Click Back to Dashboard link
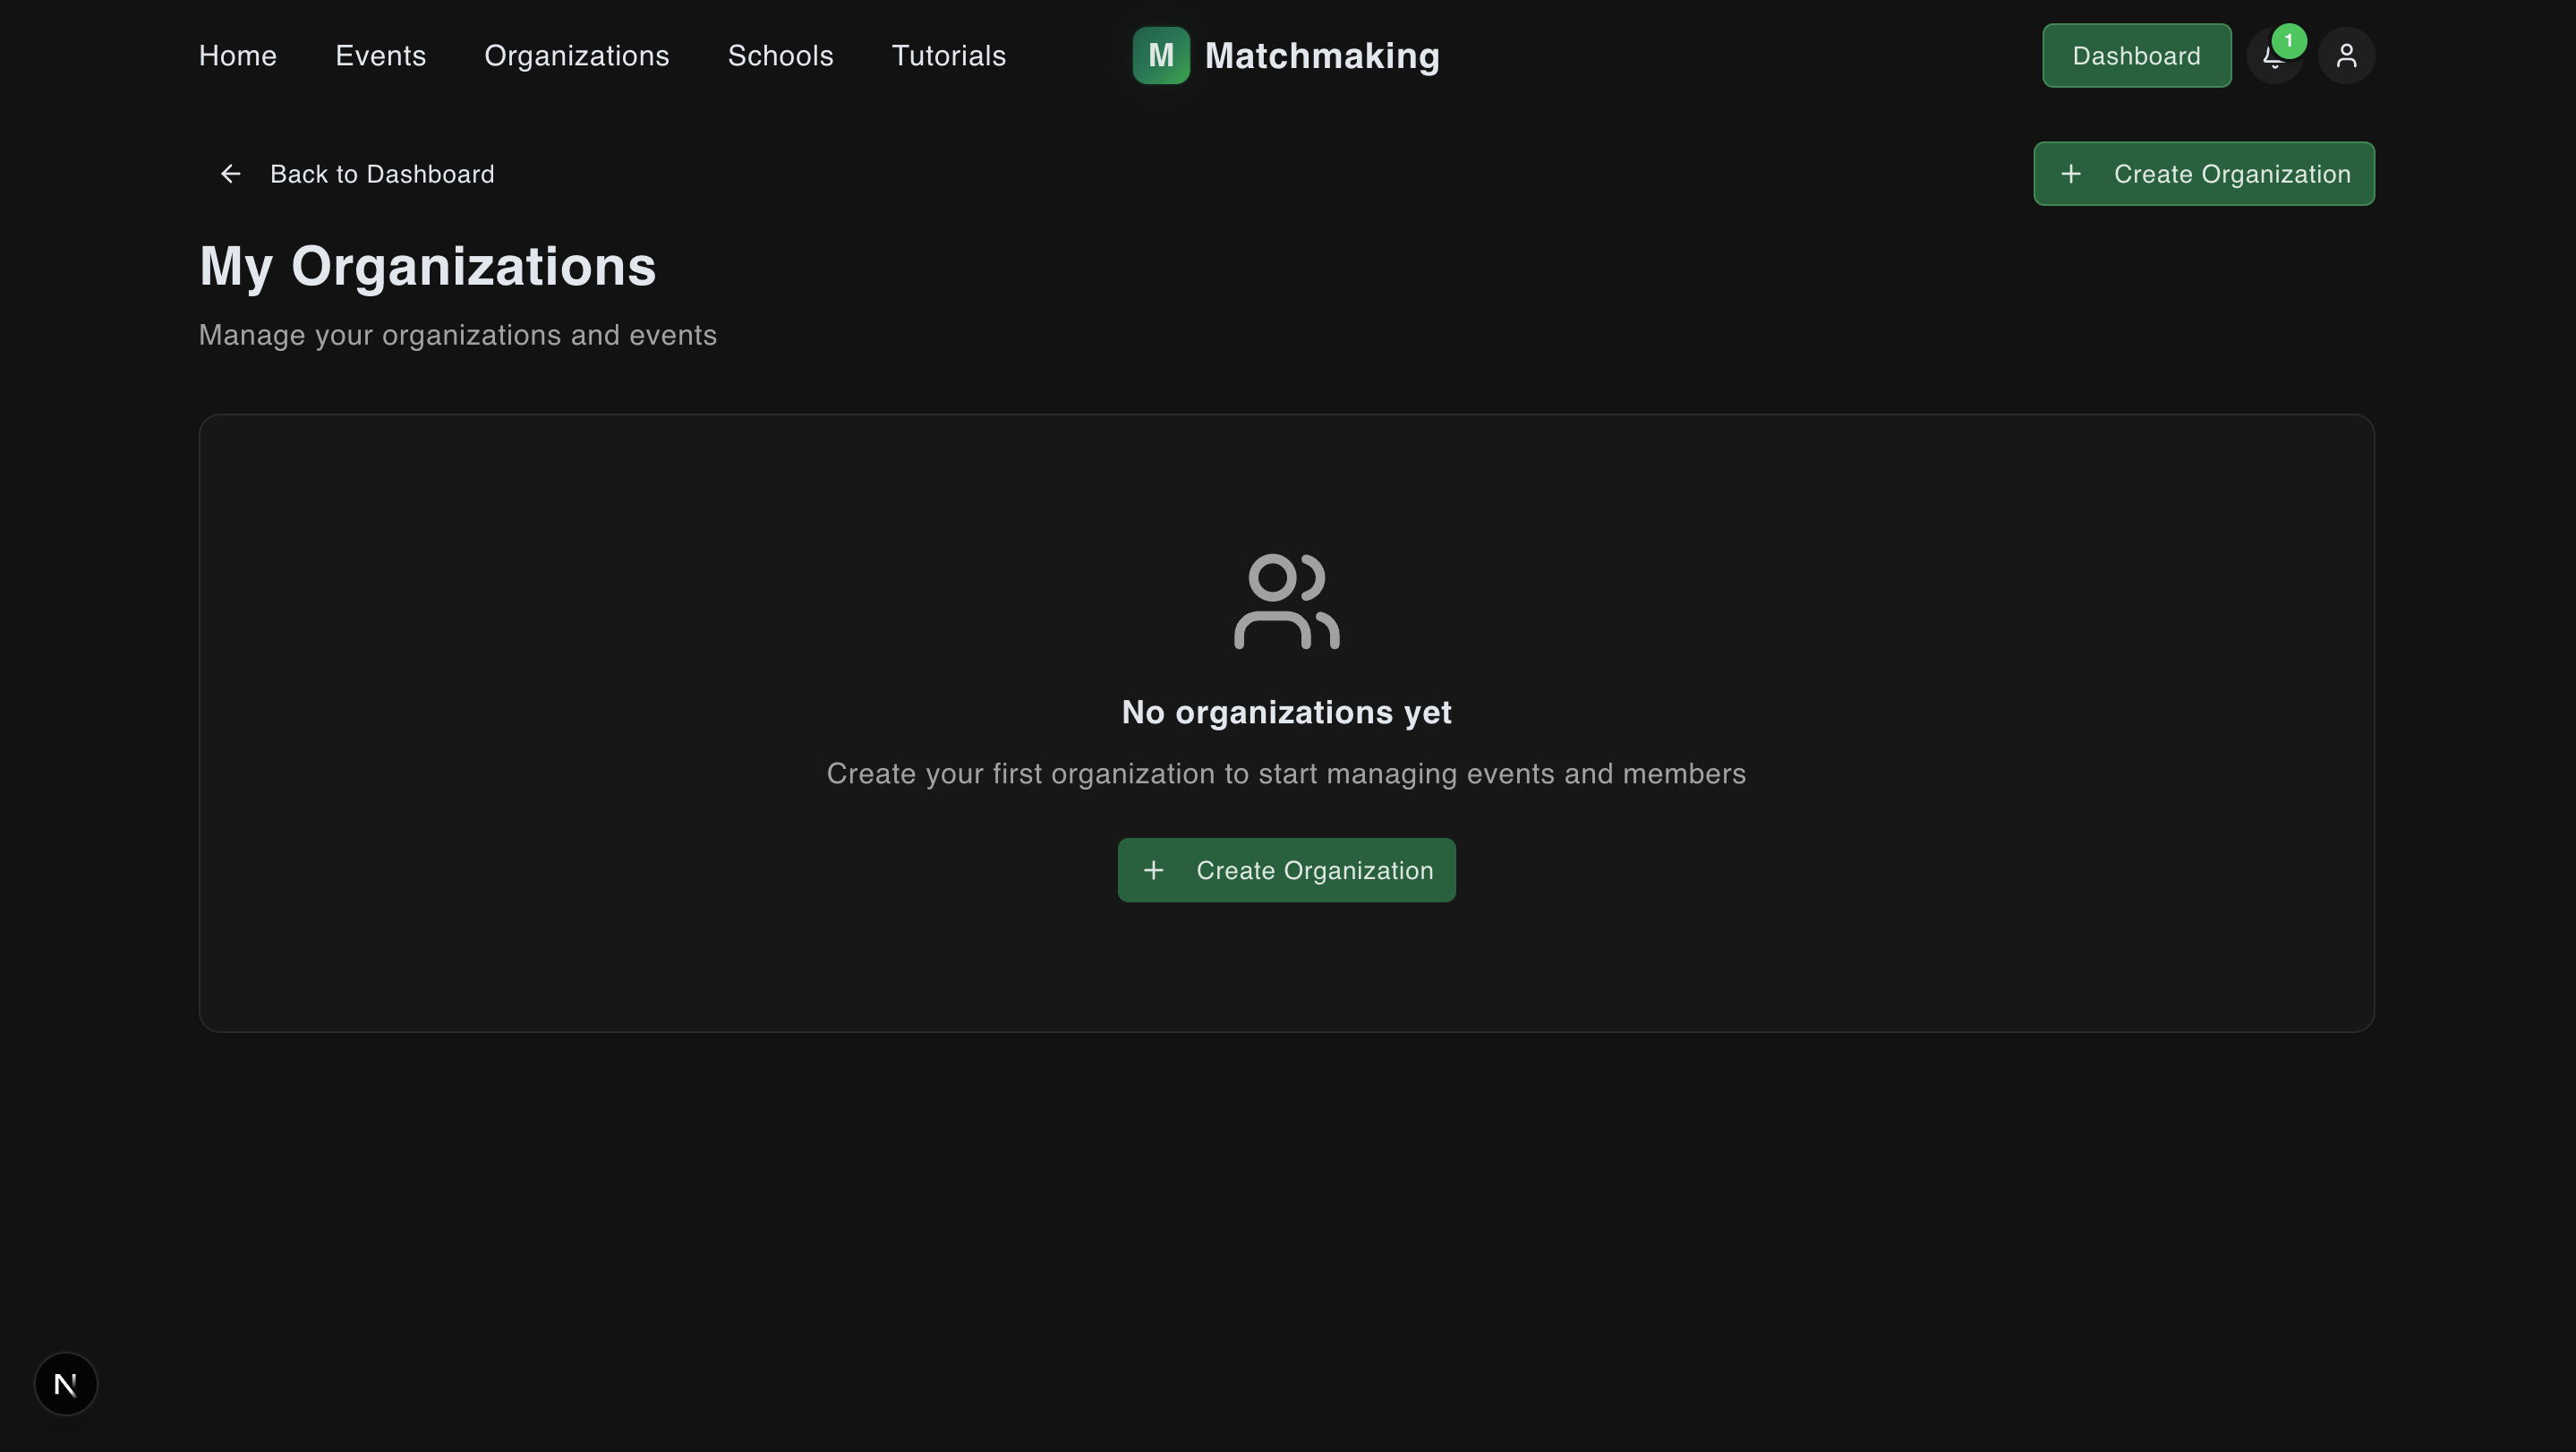This screenshot has height=1452, width=2576. coord(357,174)
